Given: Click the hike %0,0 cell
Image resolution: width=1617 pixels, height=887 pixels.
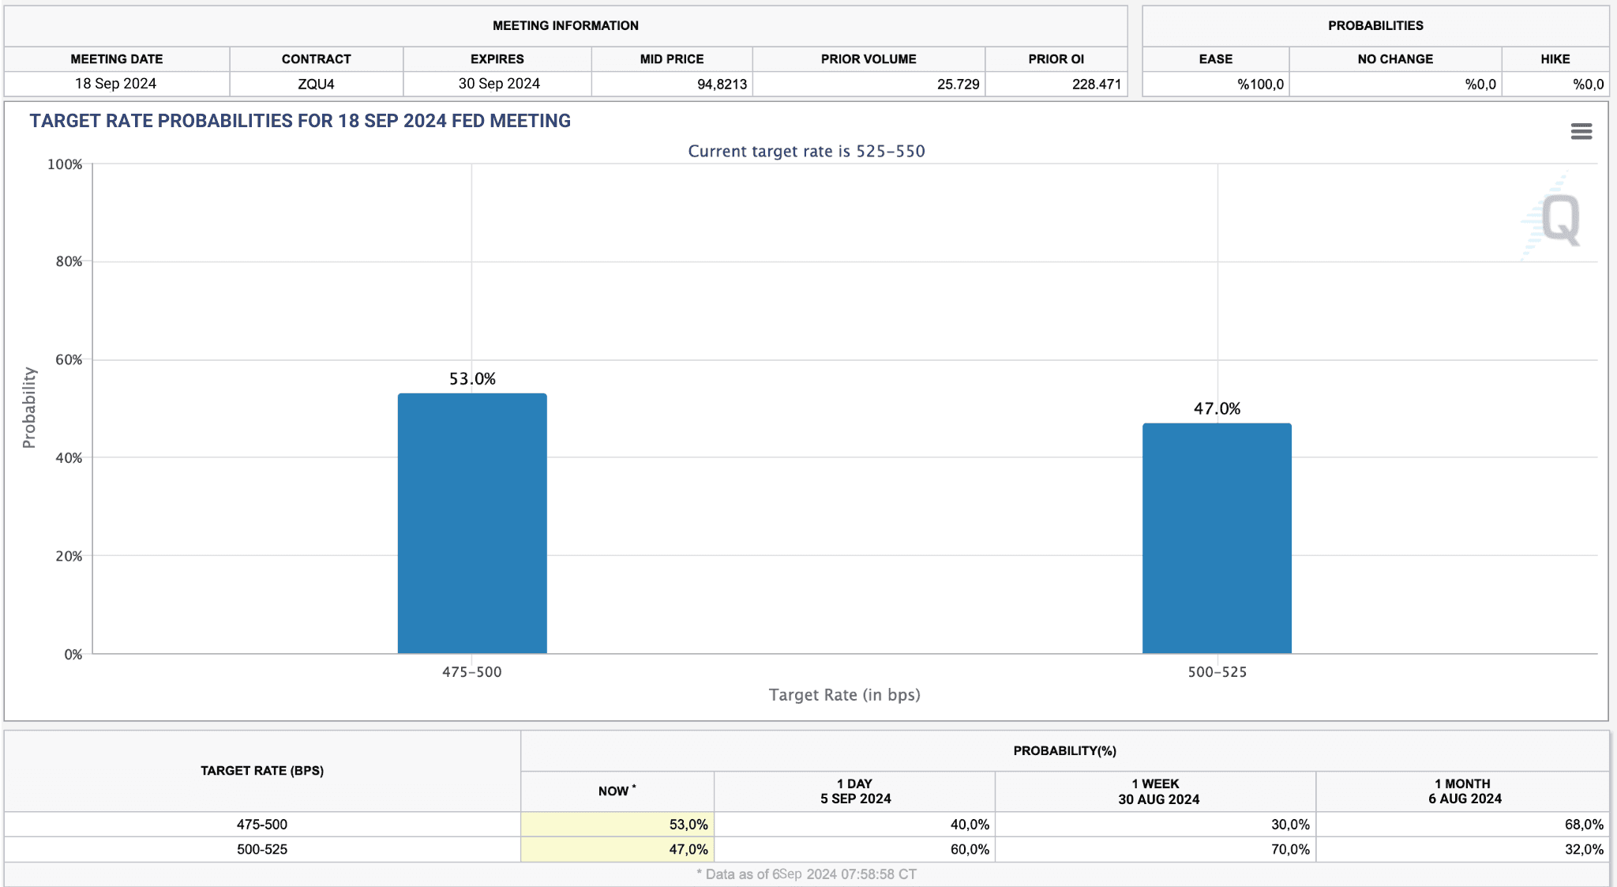Looking at the screenshot, I should tap(1555, 84).
